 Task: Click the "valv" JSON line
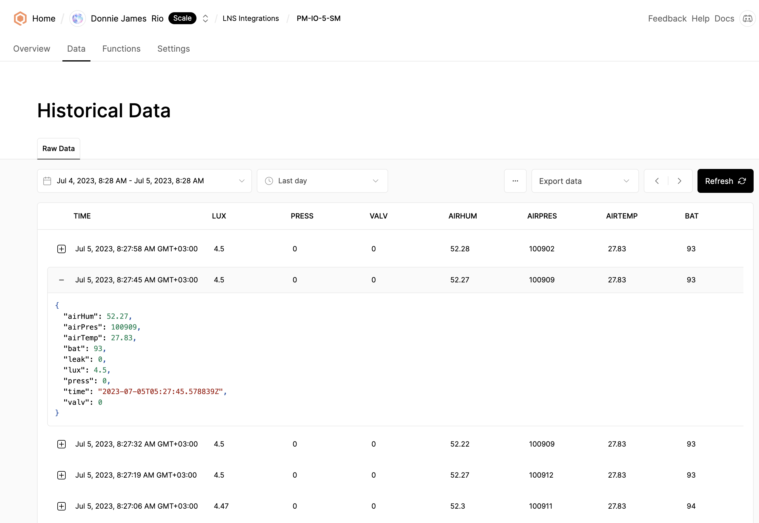point(83,402)
